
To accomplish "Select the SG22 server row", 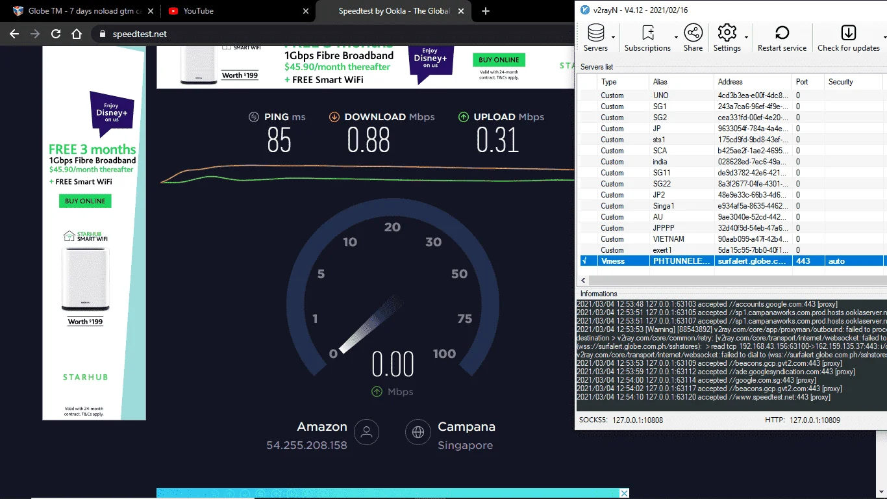I will [x=731, y=184].
